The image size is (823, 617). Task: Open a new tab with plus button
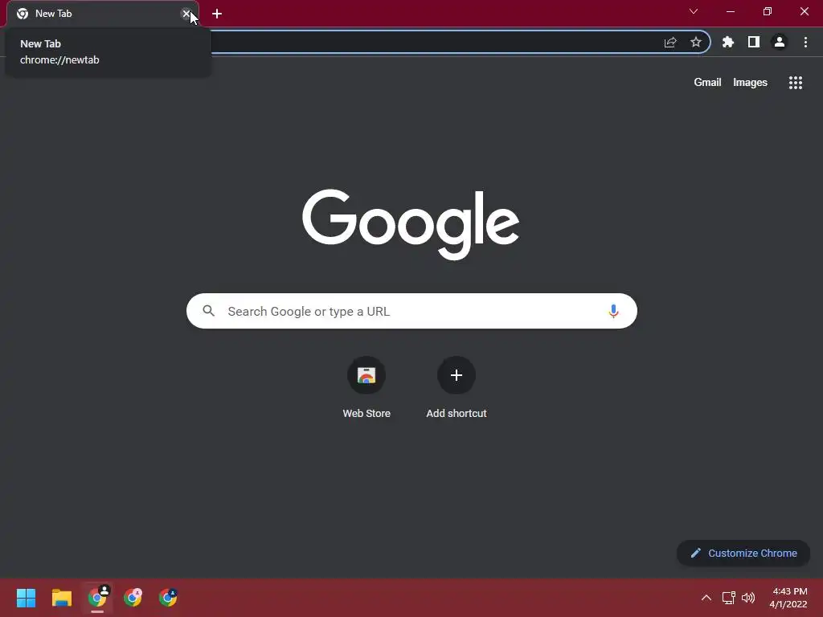point(217,14)
